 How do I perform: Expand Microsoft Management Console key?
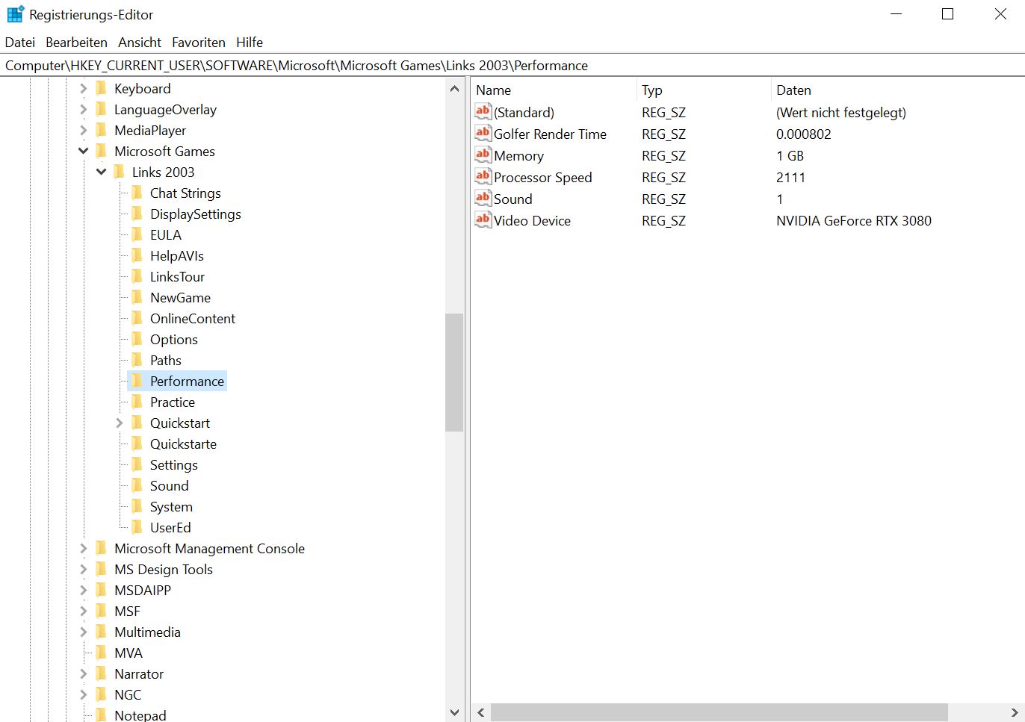(x=83, y=548)
